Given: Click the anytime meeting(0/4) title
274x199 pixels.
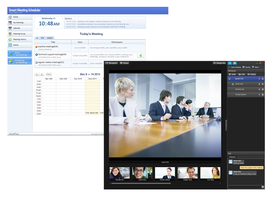Looking at the screenshot, I should coord(48,46).
